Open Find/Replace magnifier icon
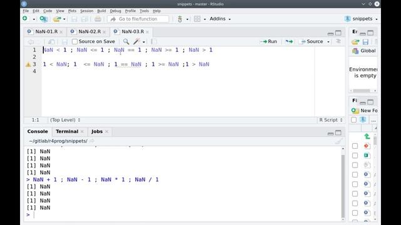Image resolution: width=401 pixels, height=225 pixels. (x=126, y=41)
